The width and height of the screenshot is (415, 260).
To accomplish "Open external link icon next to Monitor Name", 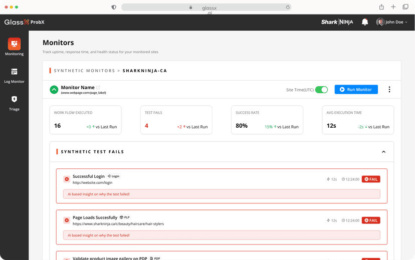I will [98, 87].
